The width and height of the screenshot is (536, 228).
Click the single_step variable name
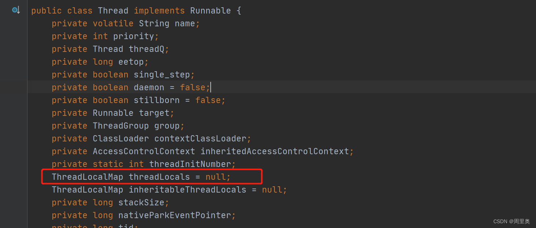162,75
